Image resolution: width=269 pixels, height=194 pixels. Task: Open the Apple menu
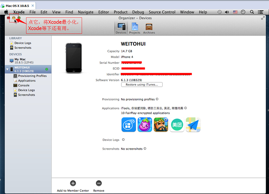[6, 12]
